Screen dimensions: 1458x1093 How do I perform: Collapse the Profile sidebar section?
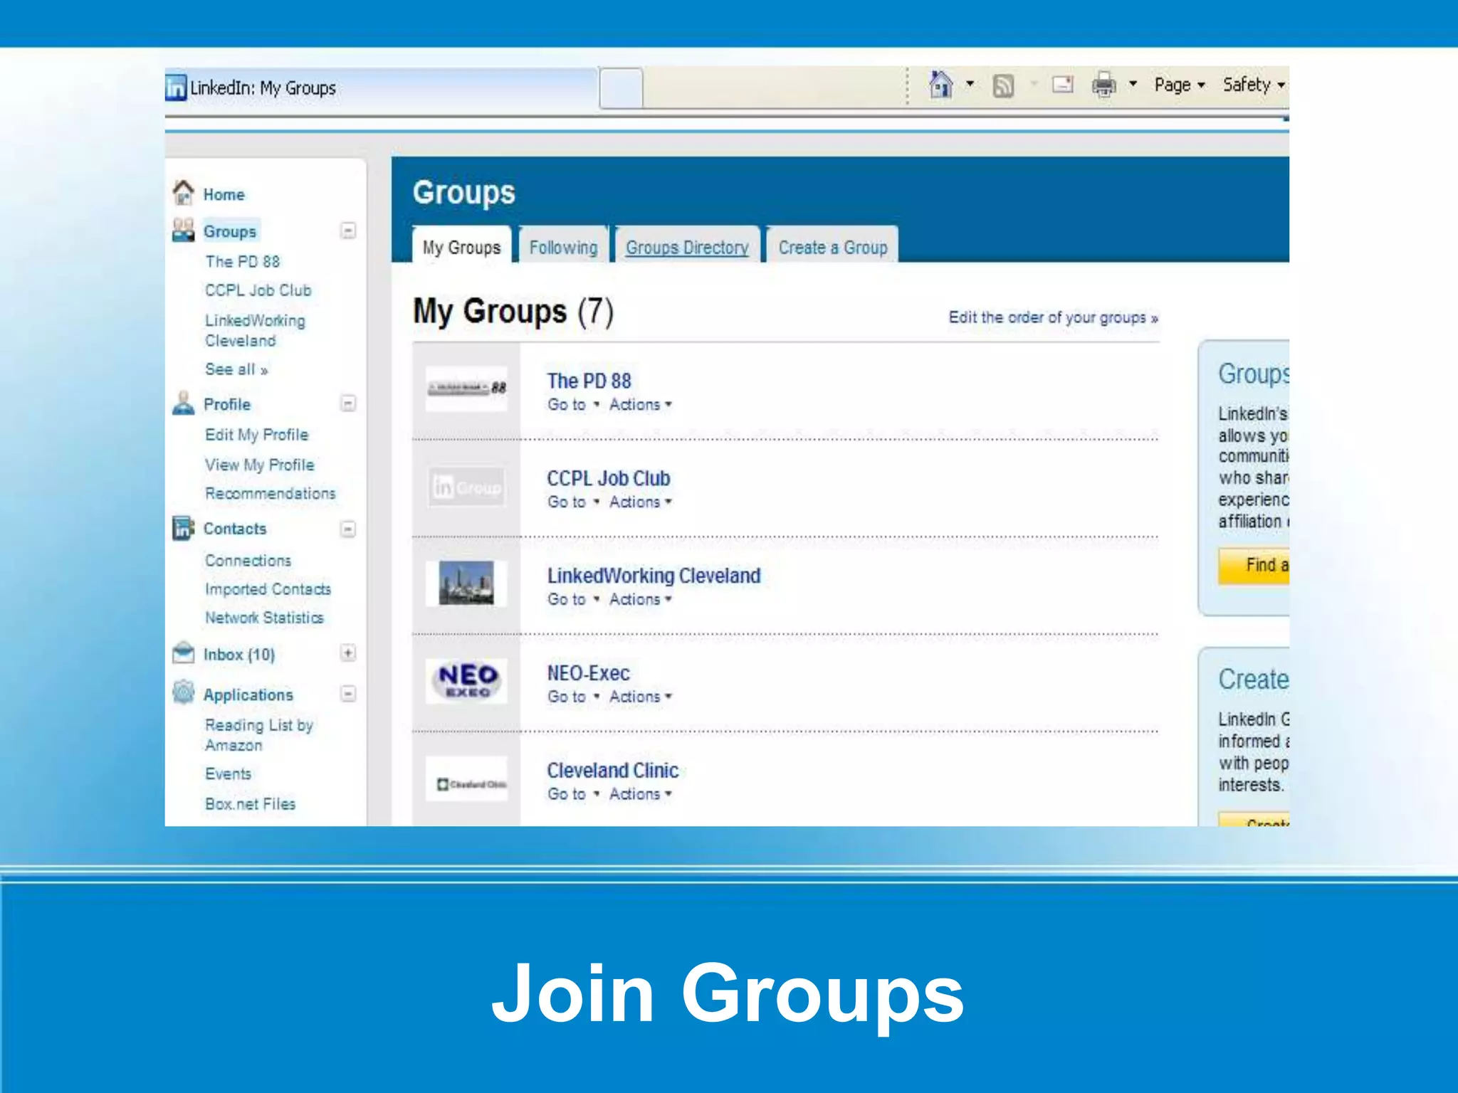(x=348, y=403)
